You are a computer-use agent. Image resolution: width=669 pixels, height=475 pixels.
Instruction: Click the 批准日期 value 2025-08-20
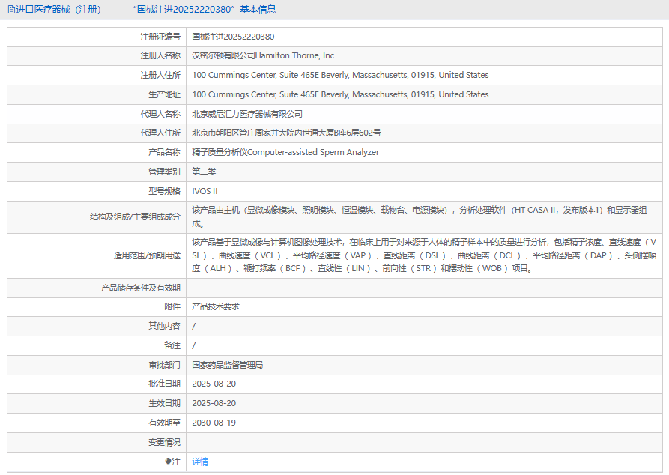[214, 384]
